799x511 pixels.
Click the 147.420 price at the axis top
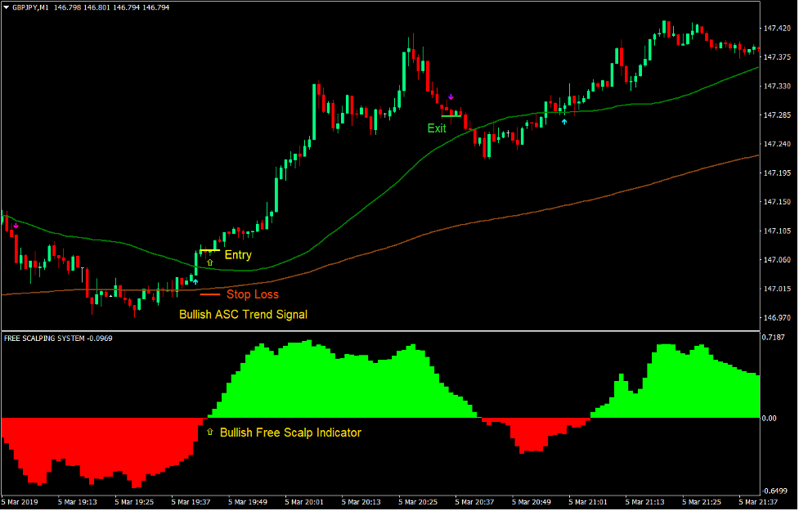coord(776,29)
